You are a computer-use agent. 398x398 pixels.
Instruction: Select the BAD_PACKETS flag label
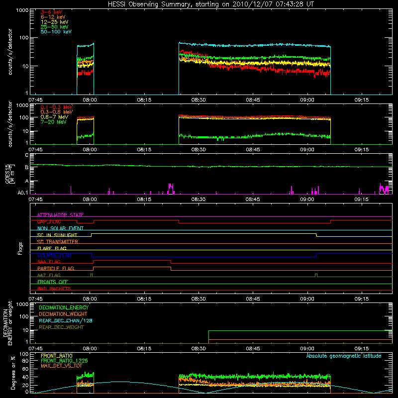[x=54, y=289]
